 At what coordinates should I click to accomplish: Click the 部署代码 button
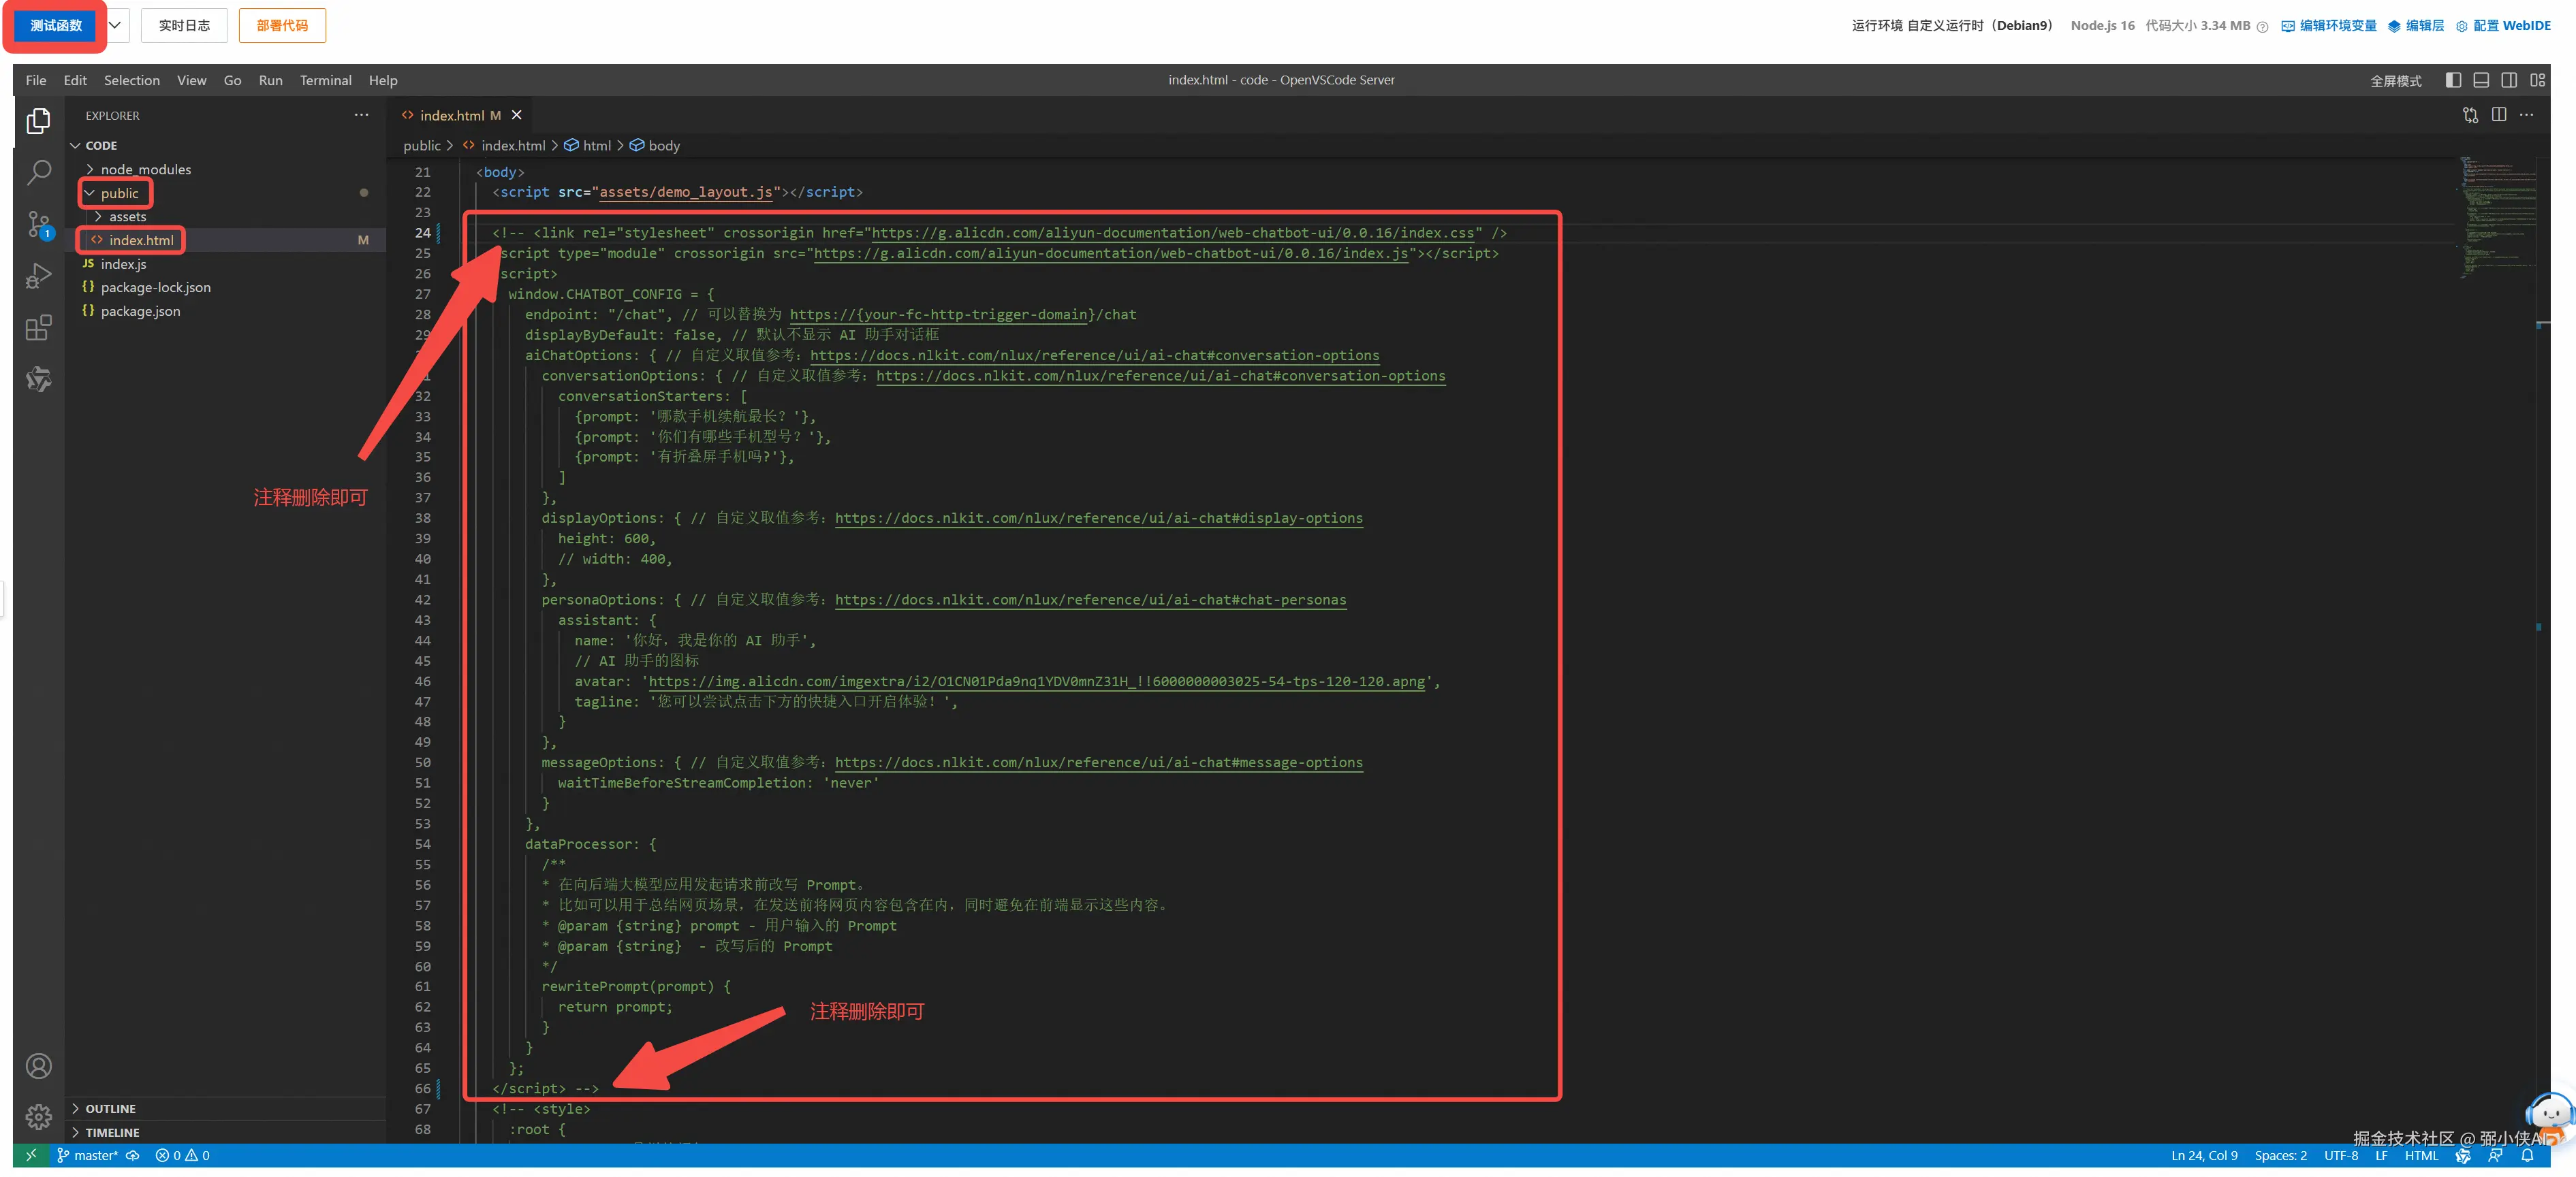pos(282,25)
